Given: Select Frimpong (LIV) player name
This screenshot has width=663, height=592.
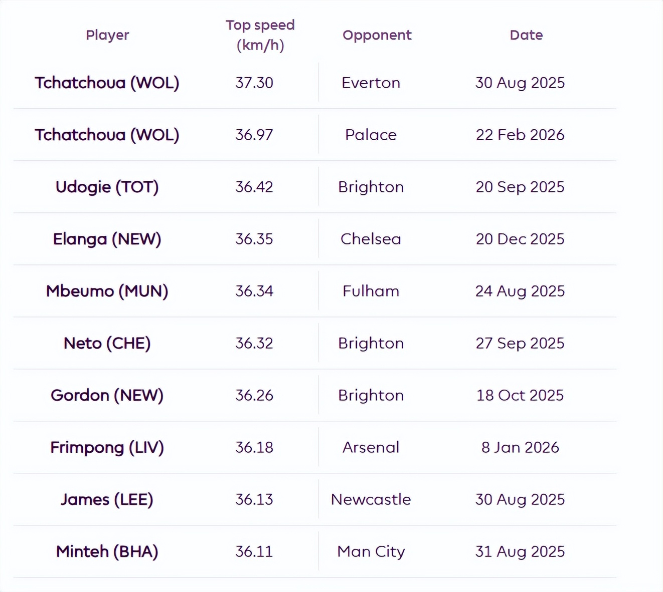Looking at the screenshot, I should (107, 447).
